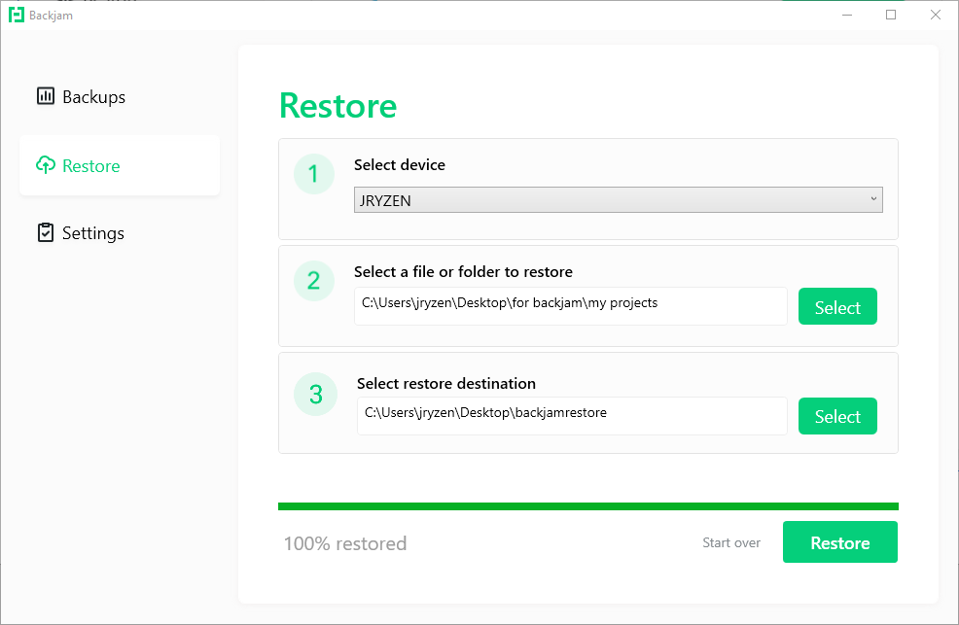Click the green restore progress bar
This screenshot has width=959, height=625.
pyautogui.click(x=587, y=506)
